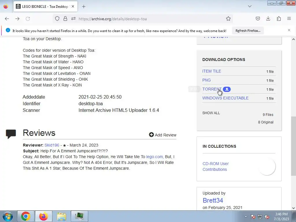Click the DOWNLOAD OPTIONS heading
Image resolution: width=296 pixels, height=222 pixels.
pos(224,60)
